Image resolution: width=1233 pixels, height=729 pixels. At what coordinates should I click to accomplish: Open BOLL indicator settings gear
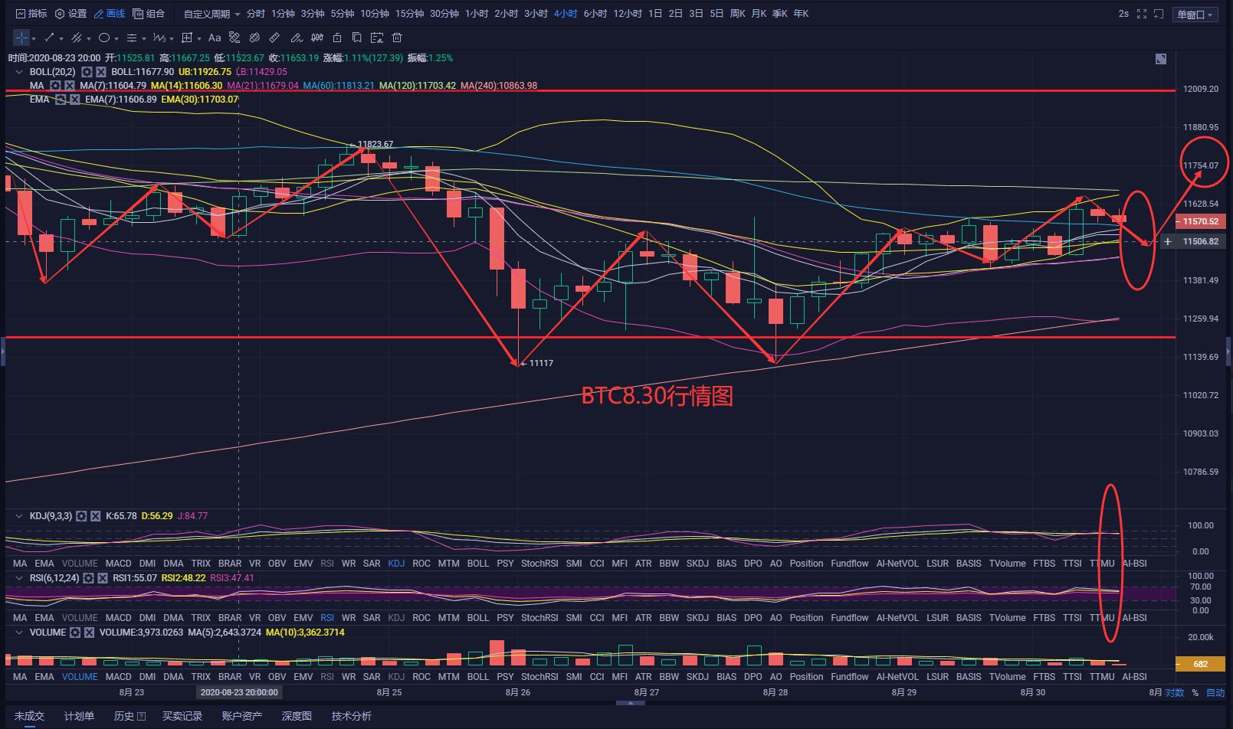click(x=87, y=72)
